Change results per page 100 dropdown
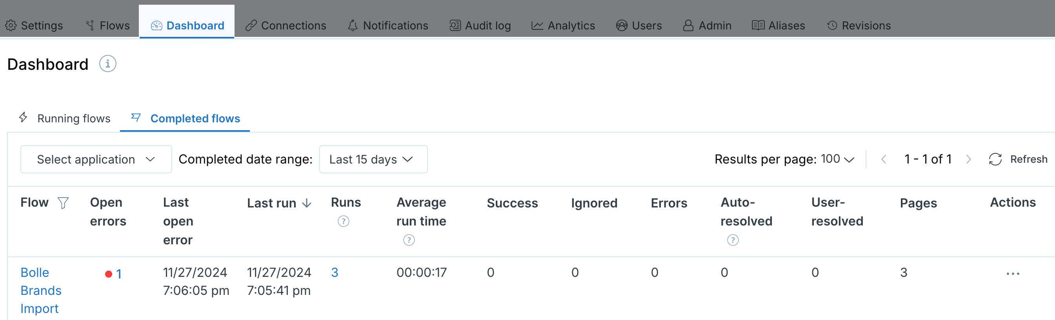Image resolution: width=1055 pixels, height=320 pixels. [x=838, y=159]
